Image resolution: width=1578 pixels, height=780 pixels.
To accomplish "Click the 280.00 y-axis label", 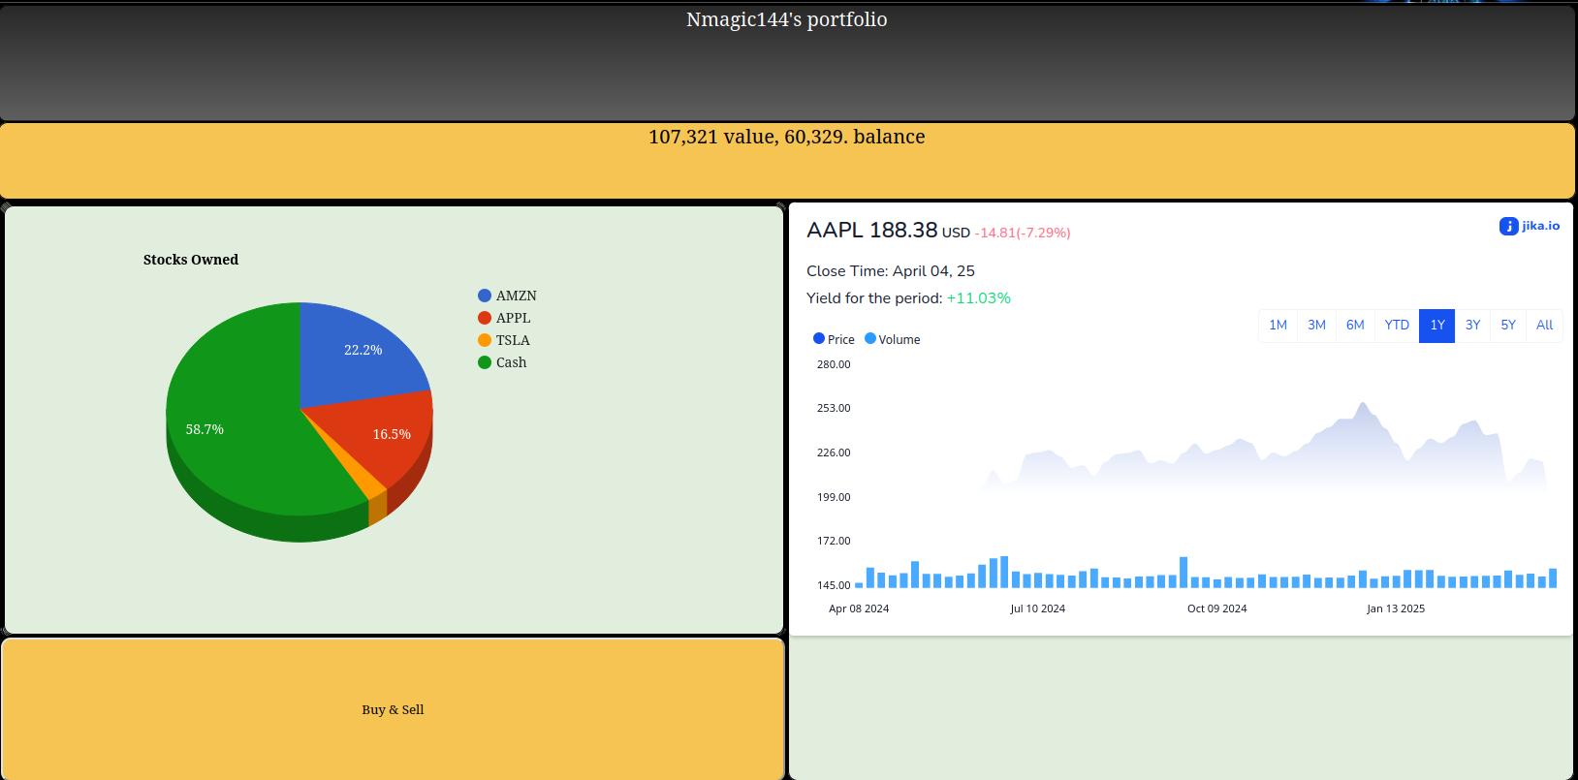I will 834,364.
